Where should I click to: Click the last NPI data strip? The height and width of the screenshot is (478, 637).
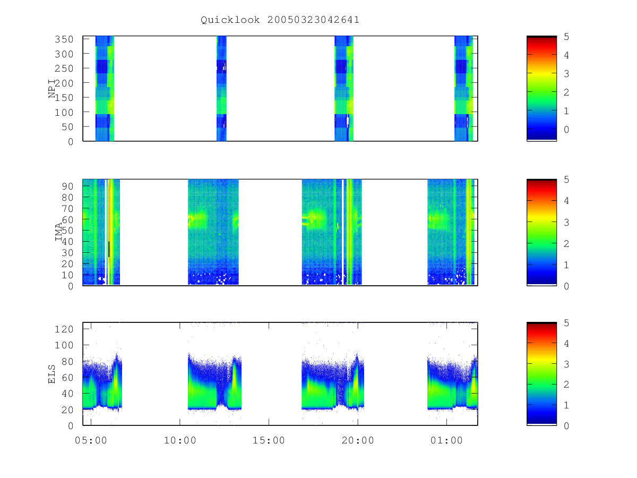click(x=464, y=88)
